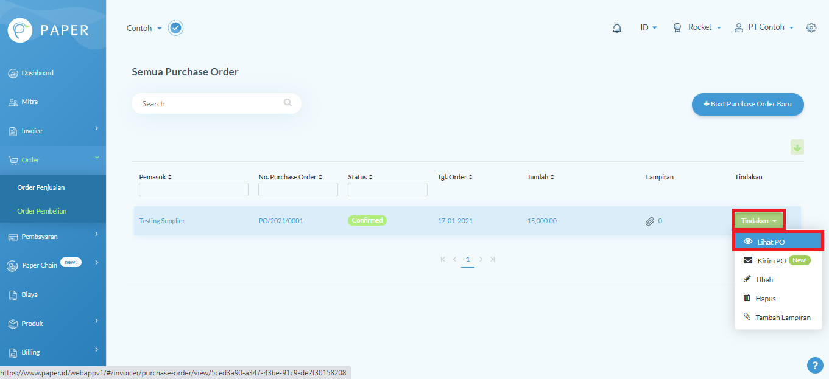Select Hapus to delete the order
Viewport: 829px width, 379px height.
click(765, 299)
